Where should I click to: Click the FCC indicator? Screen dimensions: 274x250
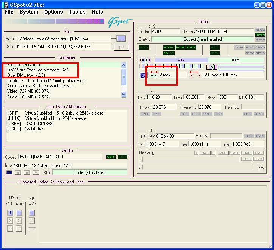pos(249,47)
